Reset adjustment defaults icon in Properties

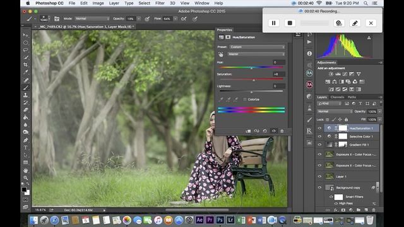265,131
